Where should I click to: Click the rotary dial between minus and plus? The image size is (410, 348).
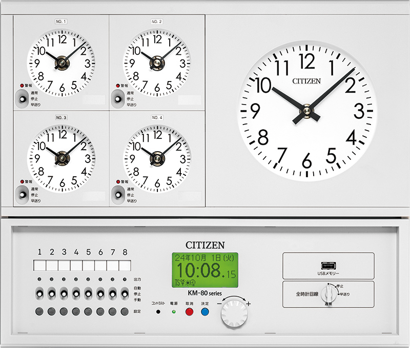click(x=233, y=313)
